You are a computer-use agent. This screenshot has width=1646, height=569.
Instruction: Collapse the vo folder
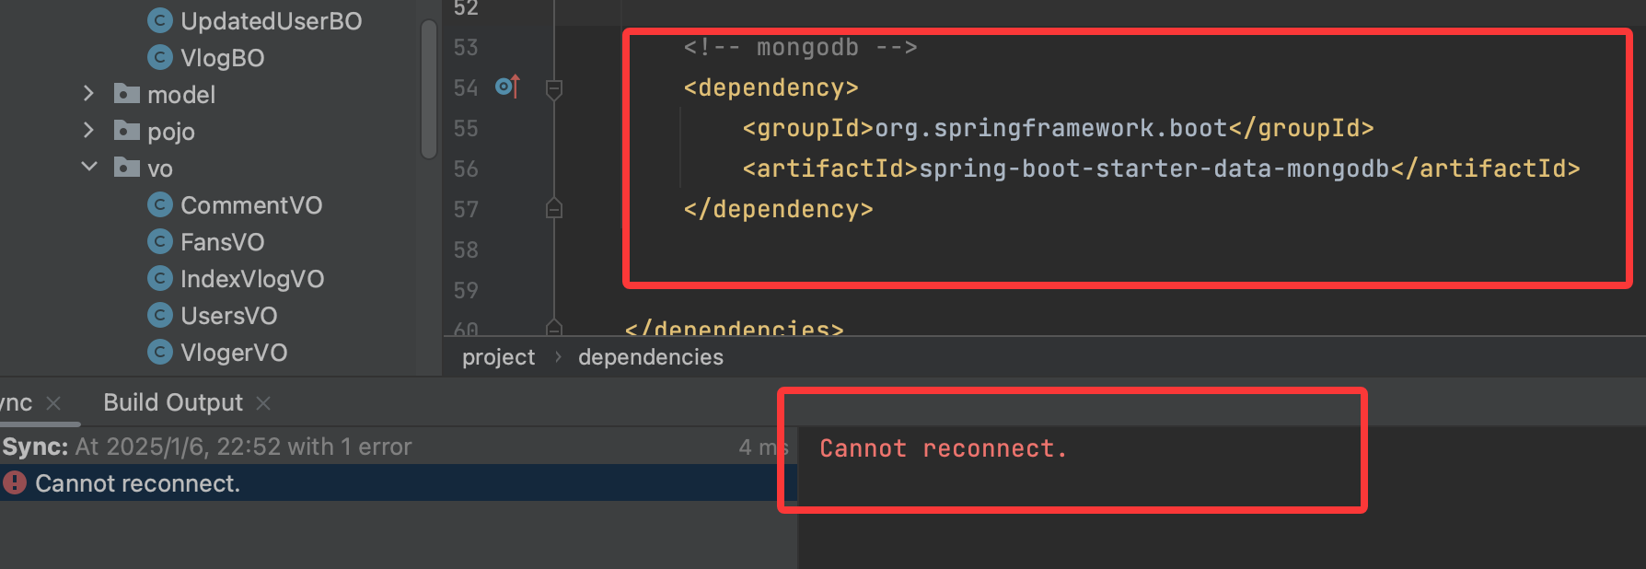click(88, 168)
